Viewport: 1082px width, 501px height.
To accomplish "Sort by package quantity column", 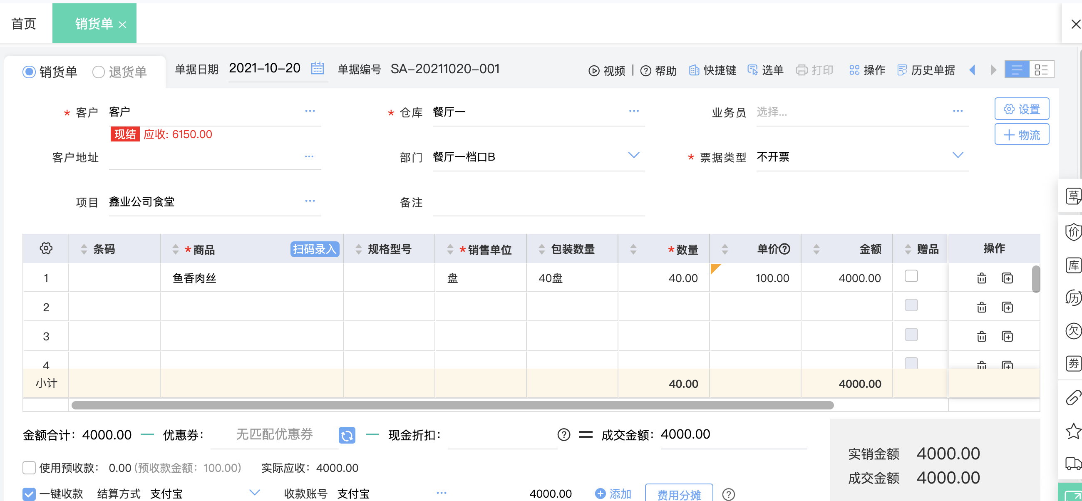I will pos(542,249).
